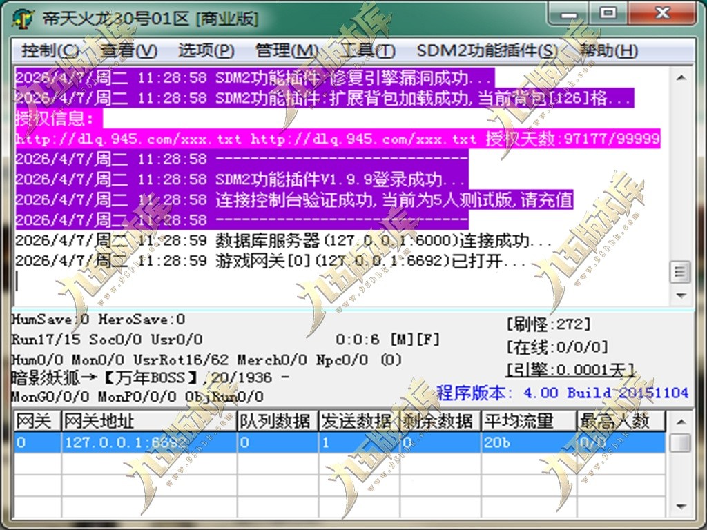Click the application icon in title bar
Image resolution: width=707 pixels, height=530 pixels.
[x=23, y=18]
